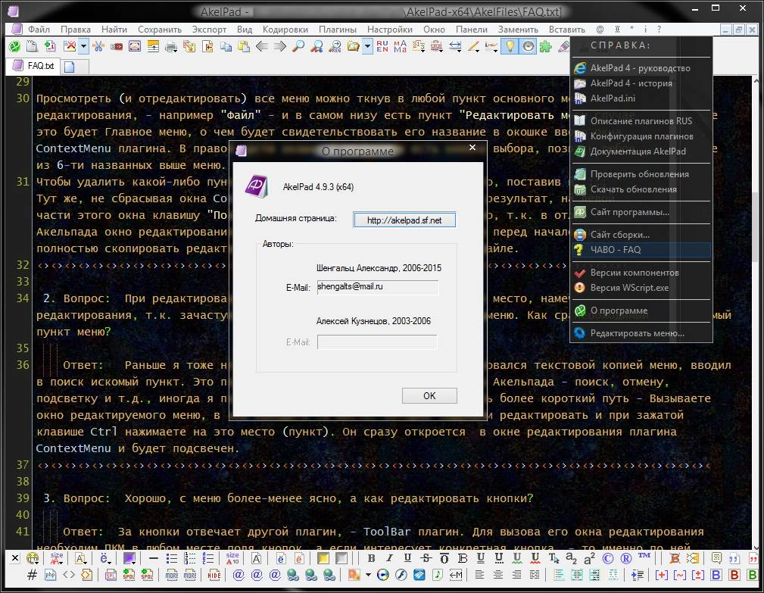The height and width of the screenshot is (593, 764).
Task: Expand the smiley face dropdown in bottom toolbar
Action: (33, 558)
